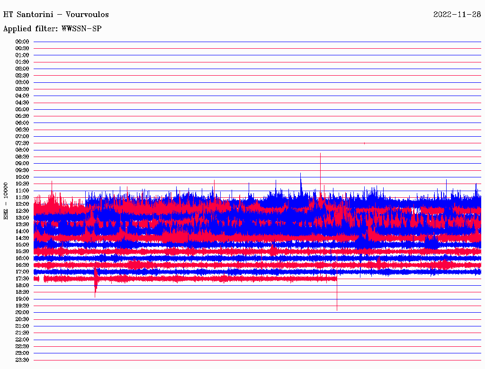
Task: Click the 08:30 time label
Action: (22, 157)
